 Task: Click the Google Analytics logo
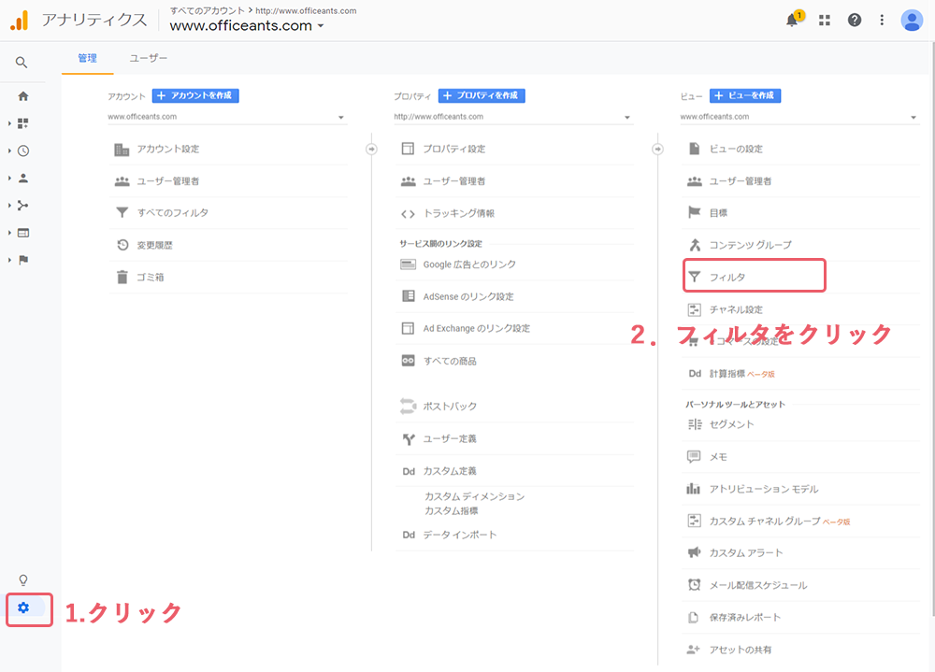click(20, 21)
